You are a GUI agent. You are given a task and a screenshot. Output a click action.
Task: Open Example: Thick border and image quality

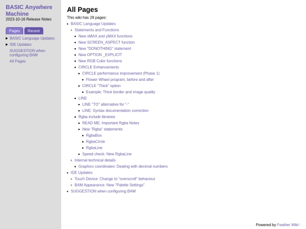[121, 92]
